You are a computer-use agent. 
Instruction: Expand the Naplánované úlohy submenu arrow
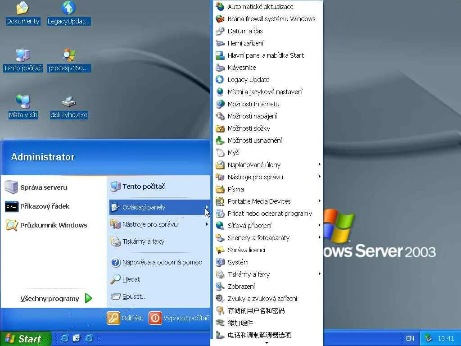tap(319, 164)
